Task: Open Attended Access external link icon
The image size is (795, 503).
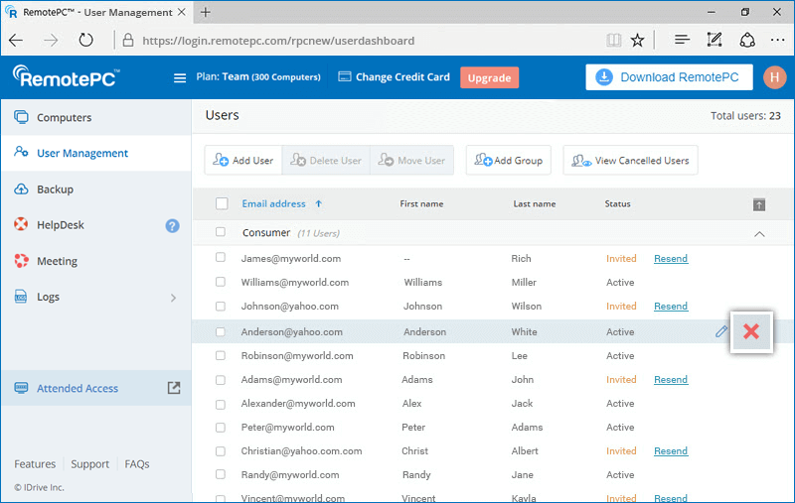Action: point(174,388)
